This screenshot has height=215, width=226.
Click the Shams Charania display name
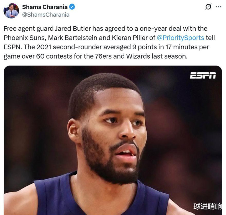45,7
